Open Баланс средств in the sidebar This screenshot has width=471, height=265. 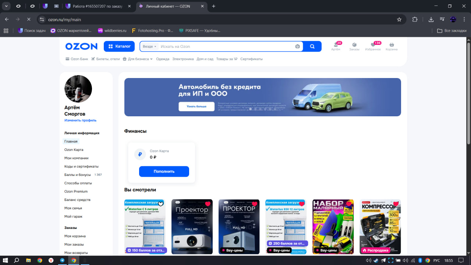(x=77, y=200)
